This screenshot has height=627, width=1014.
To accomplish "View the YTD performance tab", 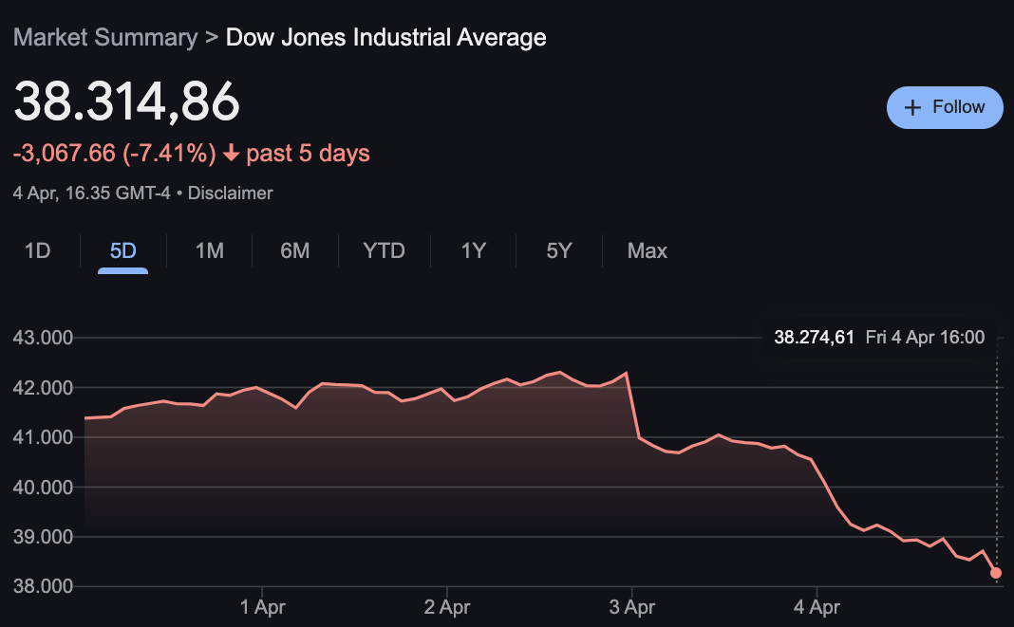I will pyautogui.click(x=384, y=250).
